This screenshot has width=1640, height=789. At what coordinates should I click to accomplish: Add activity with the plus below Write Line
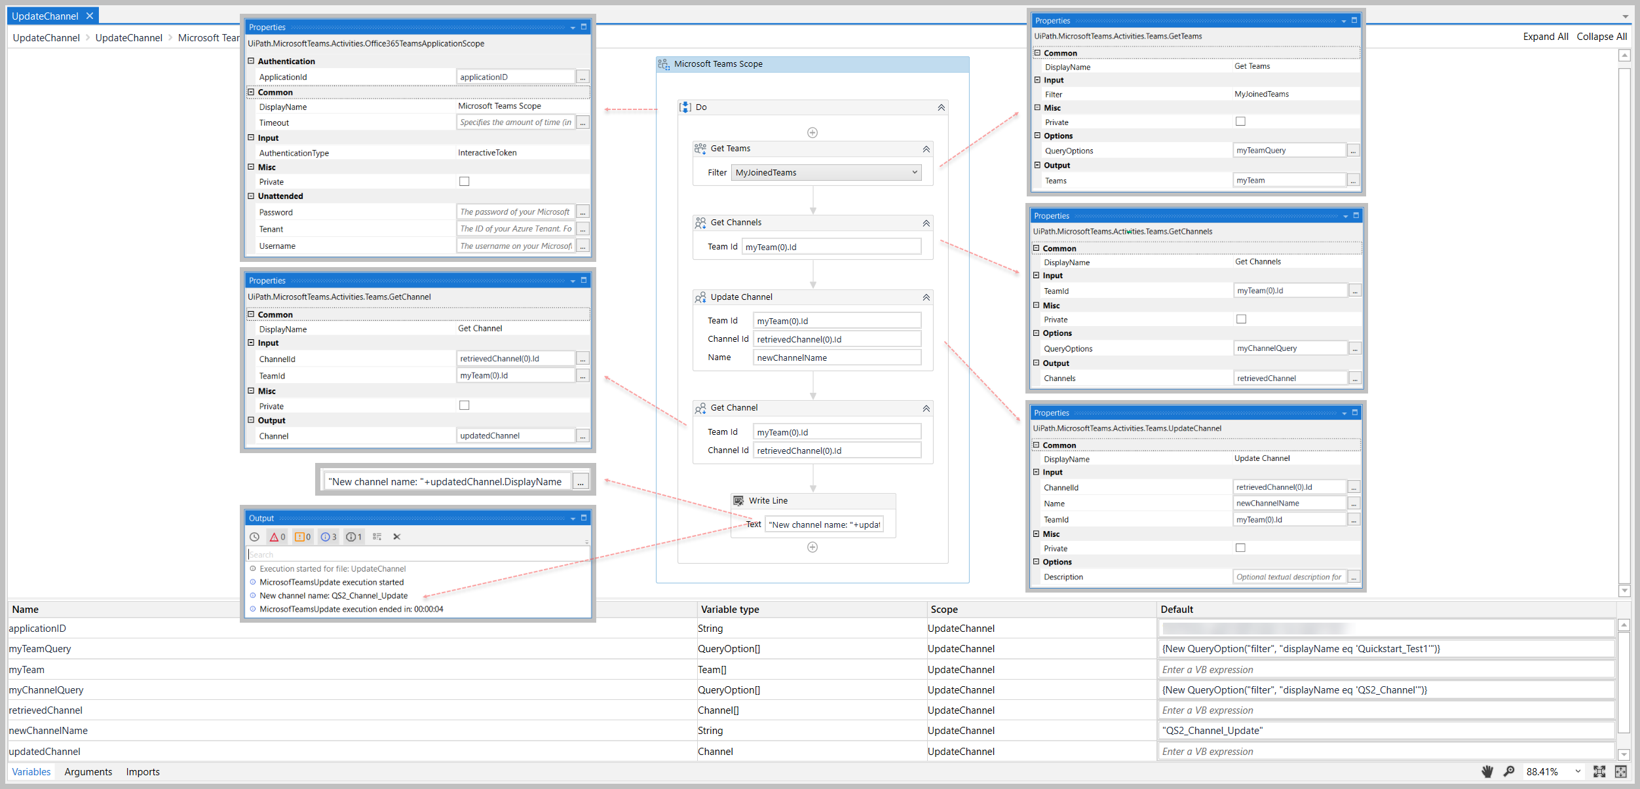(x=812, y=547)
